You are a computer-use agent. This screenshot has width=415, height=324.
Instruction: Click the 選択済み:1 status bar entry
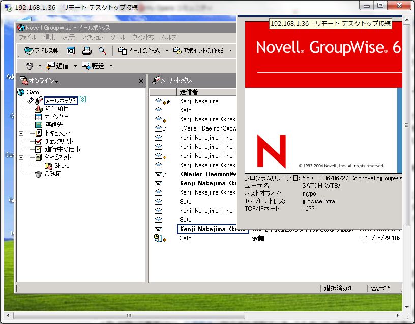(338, 288)
